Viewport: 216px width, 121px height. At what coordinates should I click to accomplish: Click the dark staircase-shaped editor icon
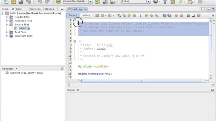tap(193, 16)
